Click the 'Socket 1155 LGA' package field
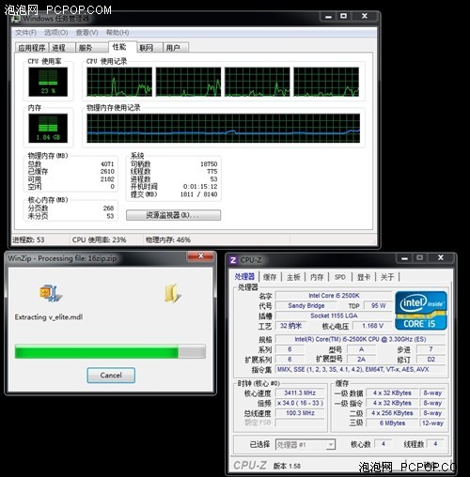 [x=334, y=315]
